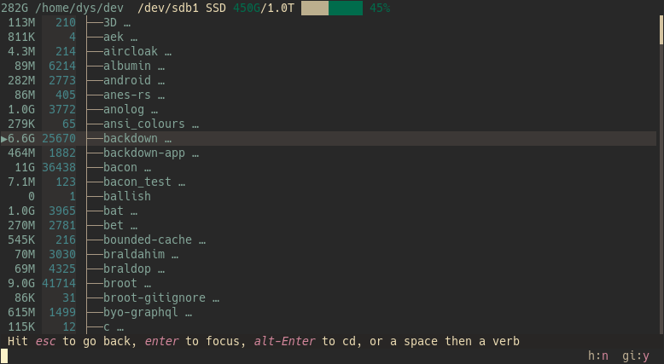This screenshot has height=364, width=664.
Task: Select the 3D folder at top
Action: 110,22
